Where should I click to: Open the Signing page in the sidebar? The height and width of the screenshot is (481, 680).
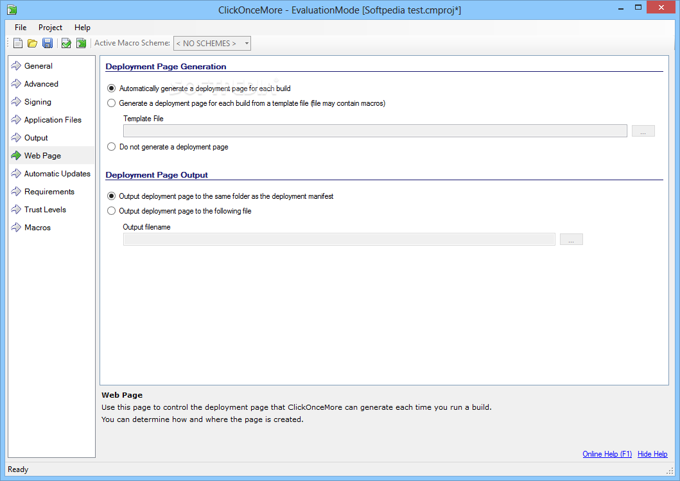click(x=51, y=102)
